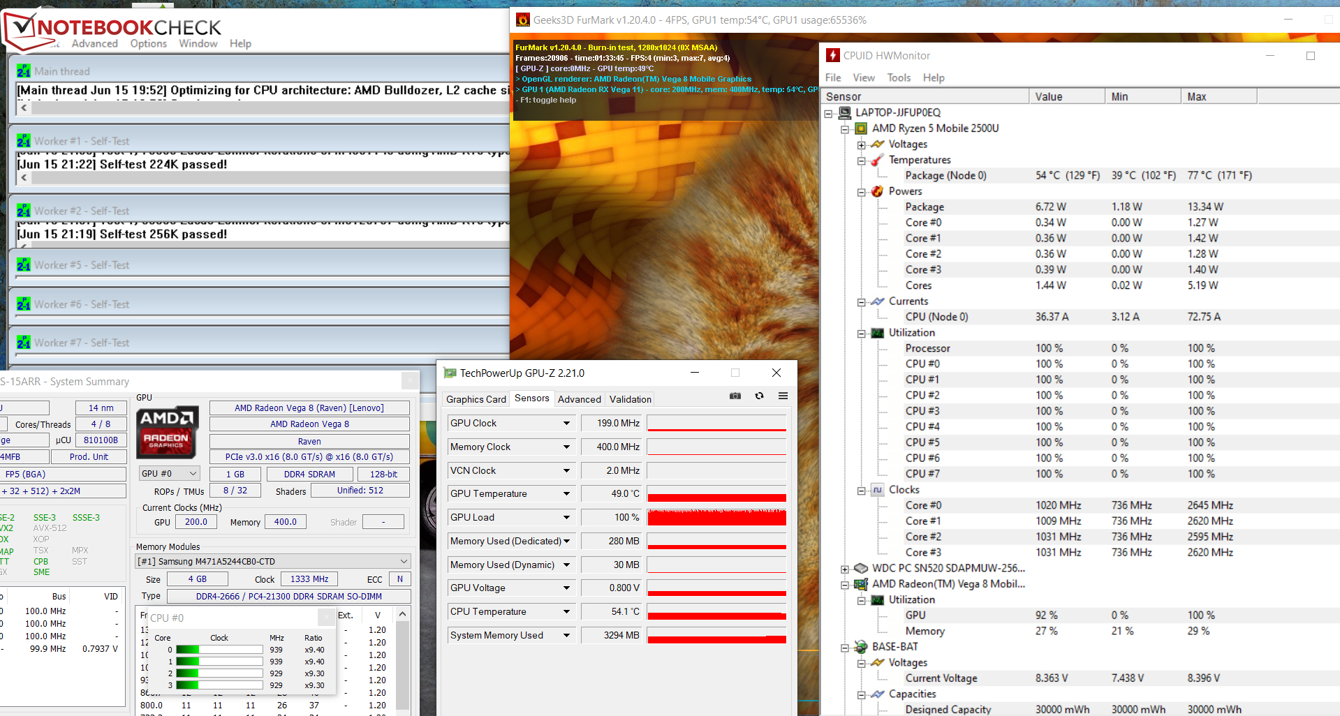Screen dimensions: 1340x716
Task: Open the Options menu in Prime95
Action: pos(149,43)
